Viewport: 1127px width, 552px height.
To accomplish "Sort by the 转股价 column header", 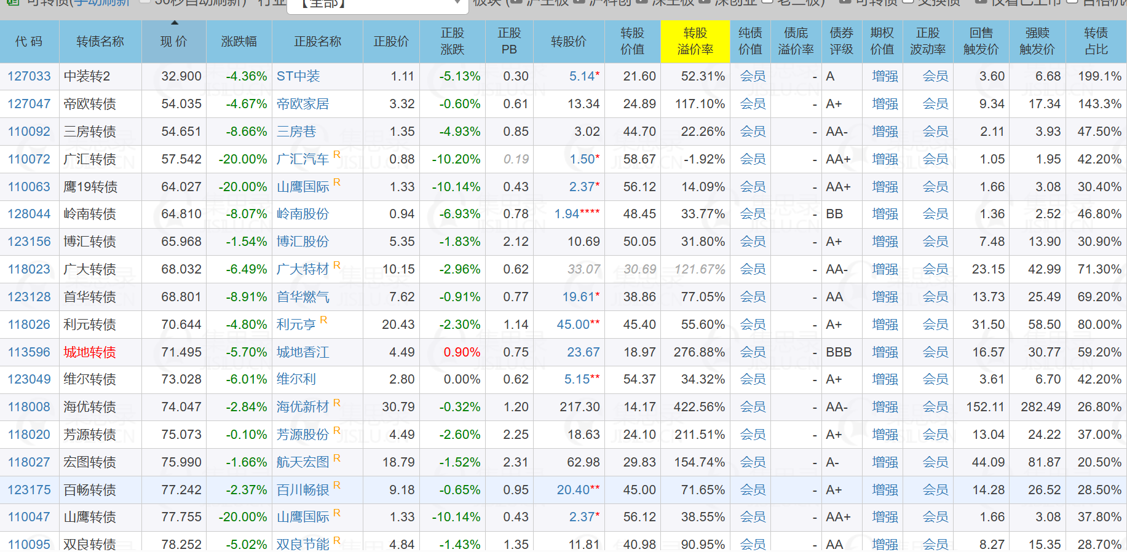I will pyautogui.click(x=569, y=41).
